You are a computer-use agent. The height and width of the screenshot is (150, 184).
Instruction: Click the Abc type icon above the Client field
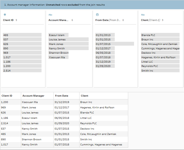click(x=143, y=15)
